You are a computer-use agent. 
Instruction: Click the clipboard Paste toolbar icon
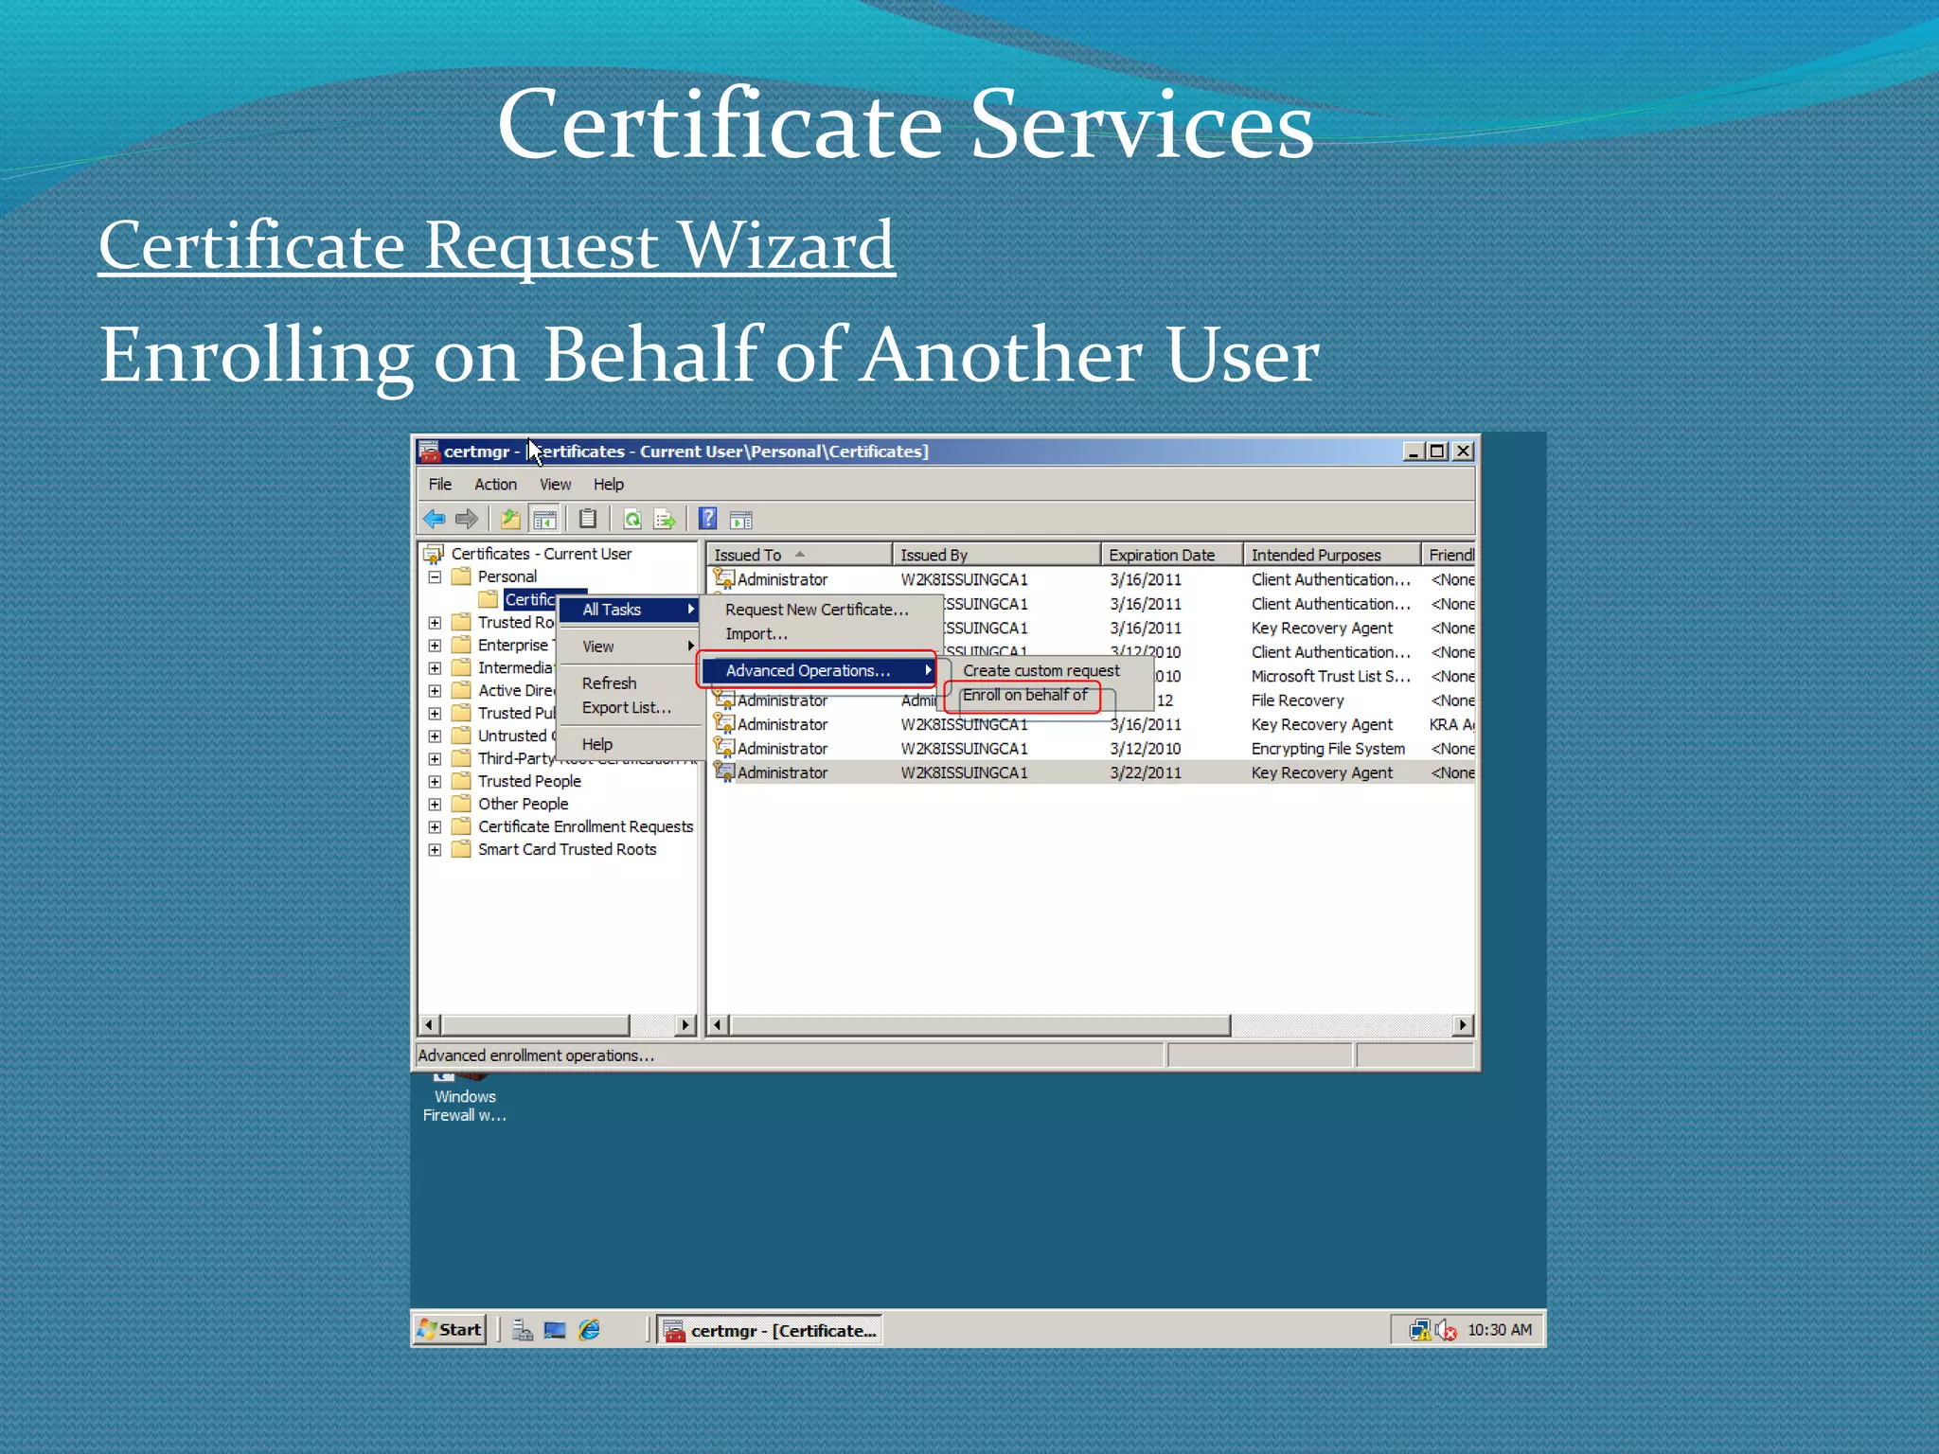point(588,519)
